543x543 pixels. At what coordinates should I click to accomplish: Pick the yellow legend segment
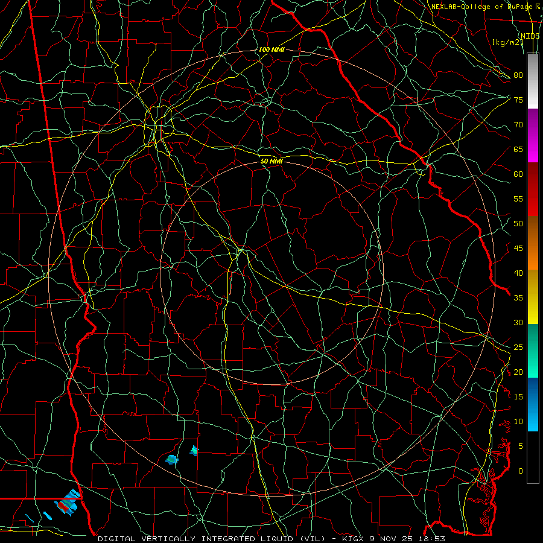tap(533, 297)
